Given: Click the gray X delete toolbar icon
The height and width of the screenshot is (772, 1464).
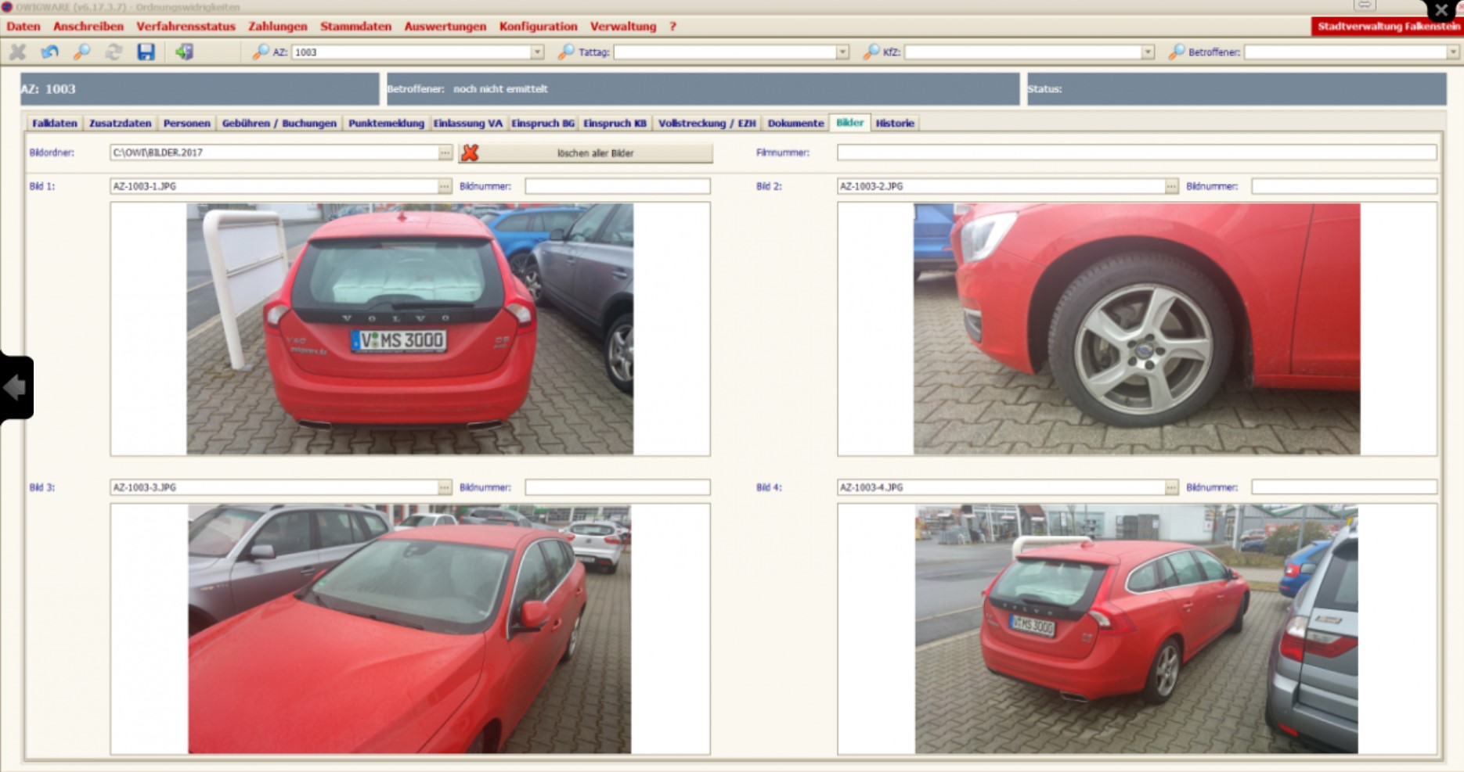Looking at the screenshot, I should point(17,52).
